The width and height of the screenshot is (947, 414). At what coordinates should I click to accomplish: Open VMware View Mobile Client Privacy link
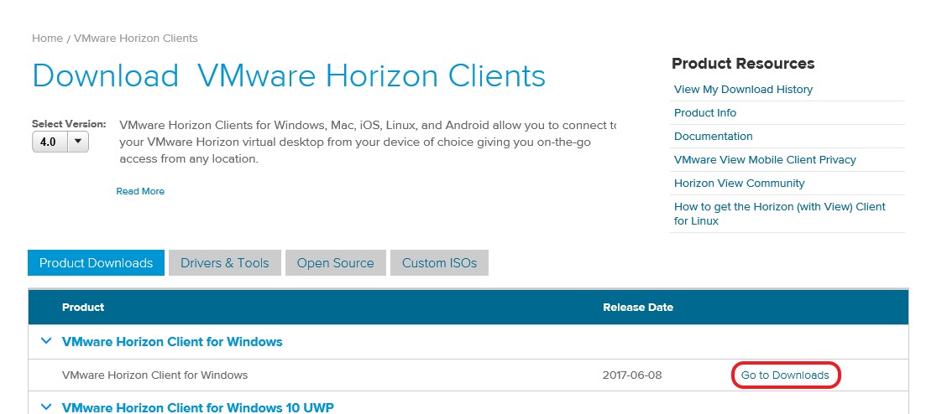765,160
